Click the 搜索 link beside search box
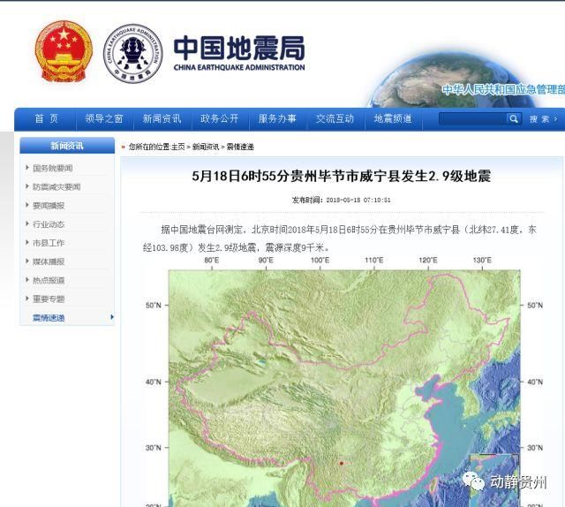 (x=543, y=119)
